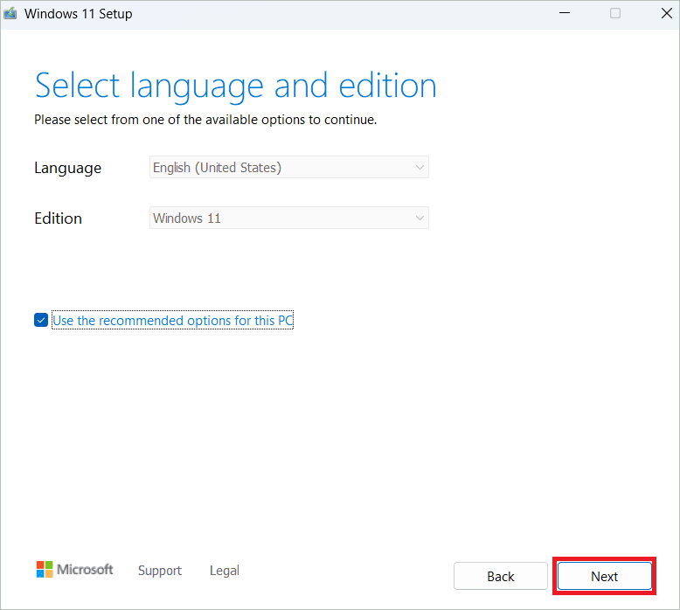
Task: Click the 'Select language and edition' heading
Action: [235, 87]
